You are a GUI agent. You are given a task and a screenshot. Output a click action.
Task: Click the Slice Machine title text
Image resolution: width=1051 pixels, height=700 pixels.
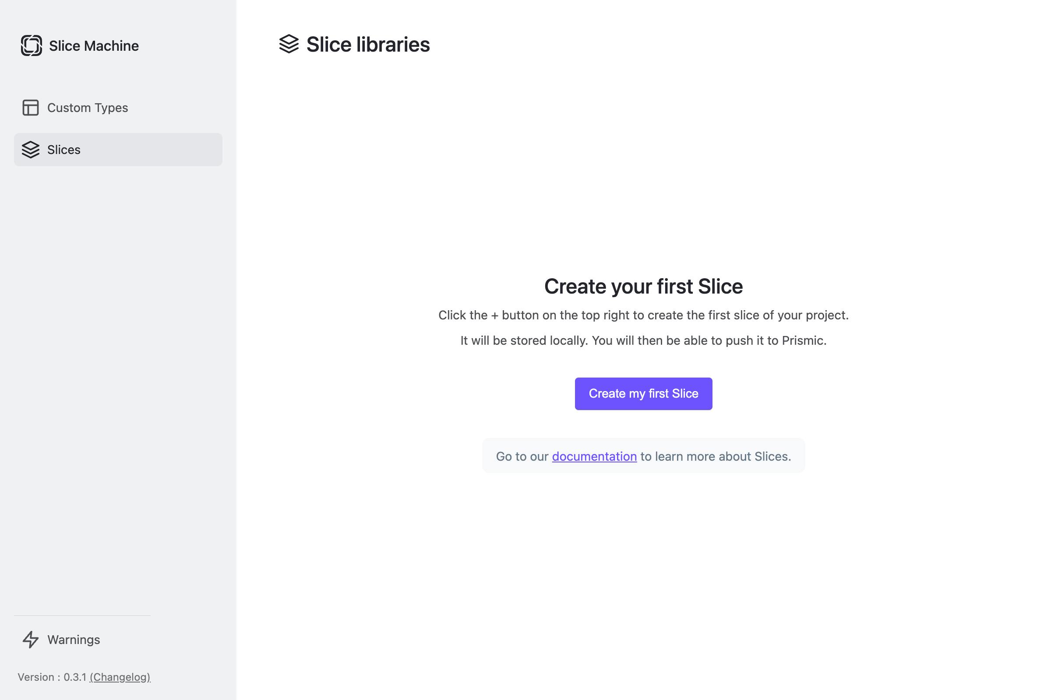point(93,45)
